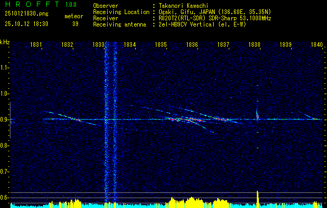Click the 1831 time axis label
Viewport: 327px width, 208px height.
[x=36, y=44]
